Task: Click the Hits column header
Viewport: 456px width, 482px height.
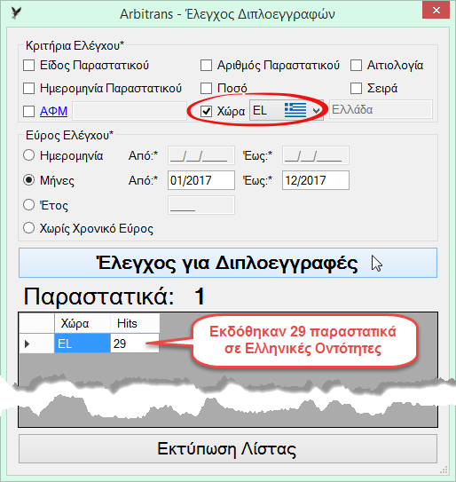Action: (x=135, y=323)
